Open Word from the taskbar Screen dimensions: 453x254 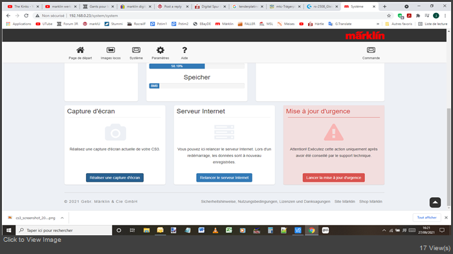tap(201, 230)
